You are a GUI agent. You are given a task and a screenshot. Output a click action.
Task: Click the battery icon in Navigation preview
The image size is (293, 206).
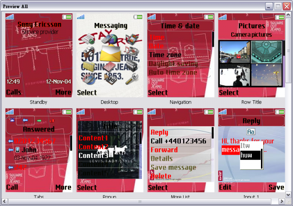click(209, 17)
